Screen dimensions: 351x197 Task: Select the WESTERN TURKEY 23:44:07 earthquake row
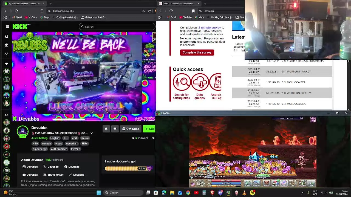[x=282, y=71]
